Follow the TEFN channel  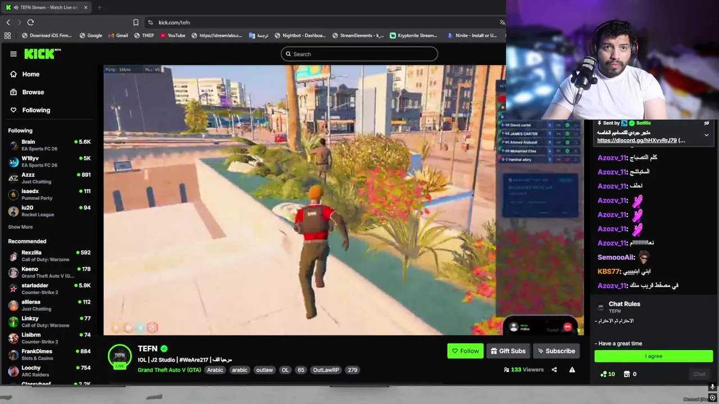pyautogui.click(x=465, y=351)
